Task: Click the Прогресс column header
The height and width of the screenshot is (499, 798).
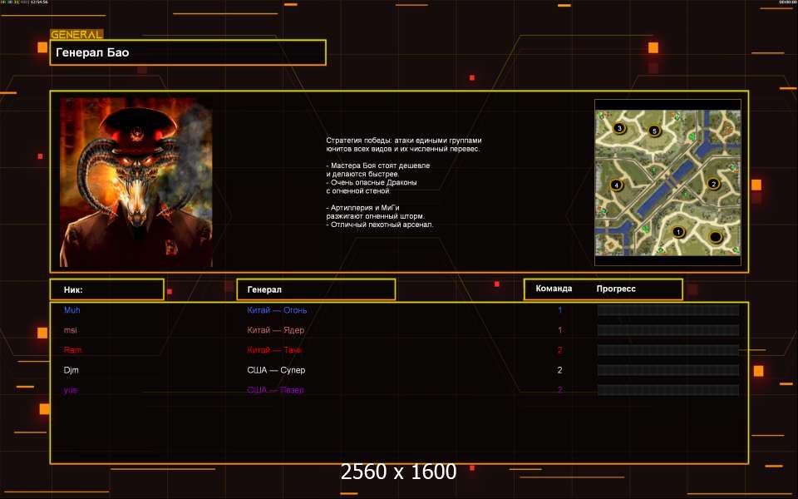Action: (616, 289)
